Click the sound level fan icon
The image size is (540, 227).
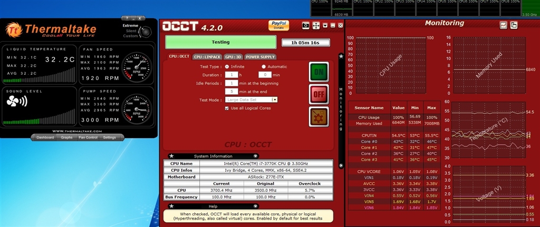coord(16,101)
